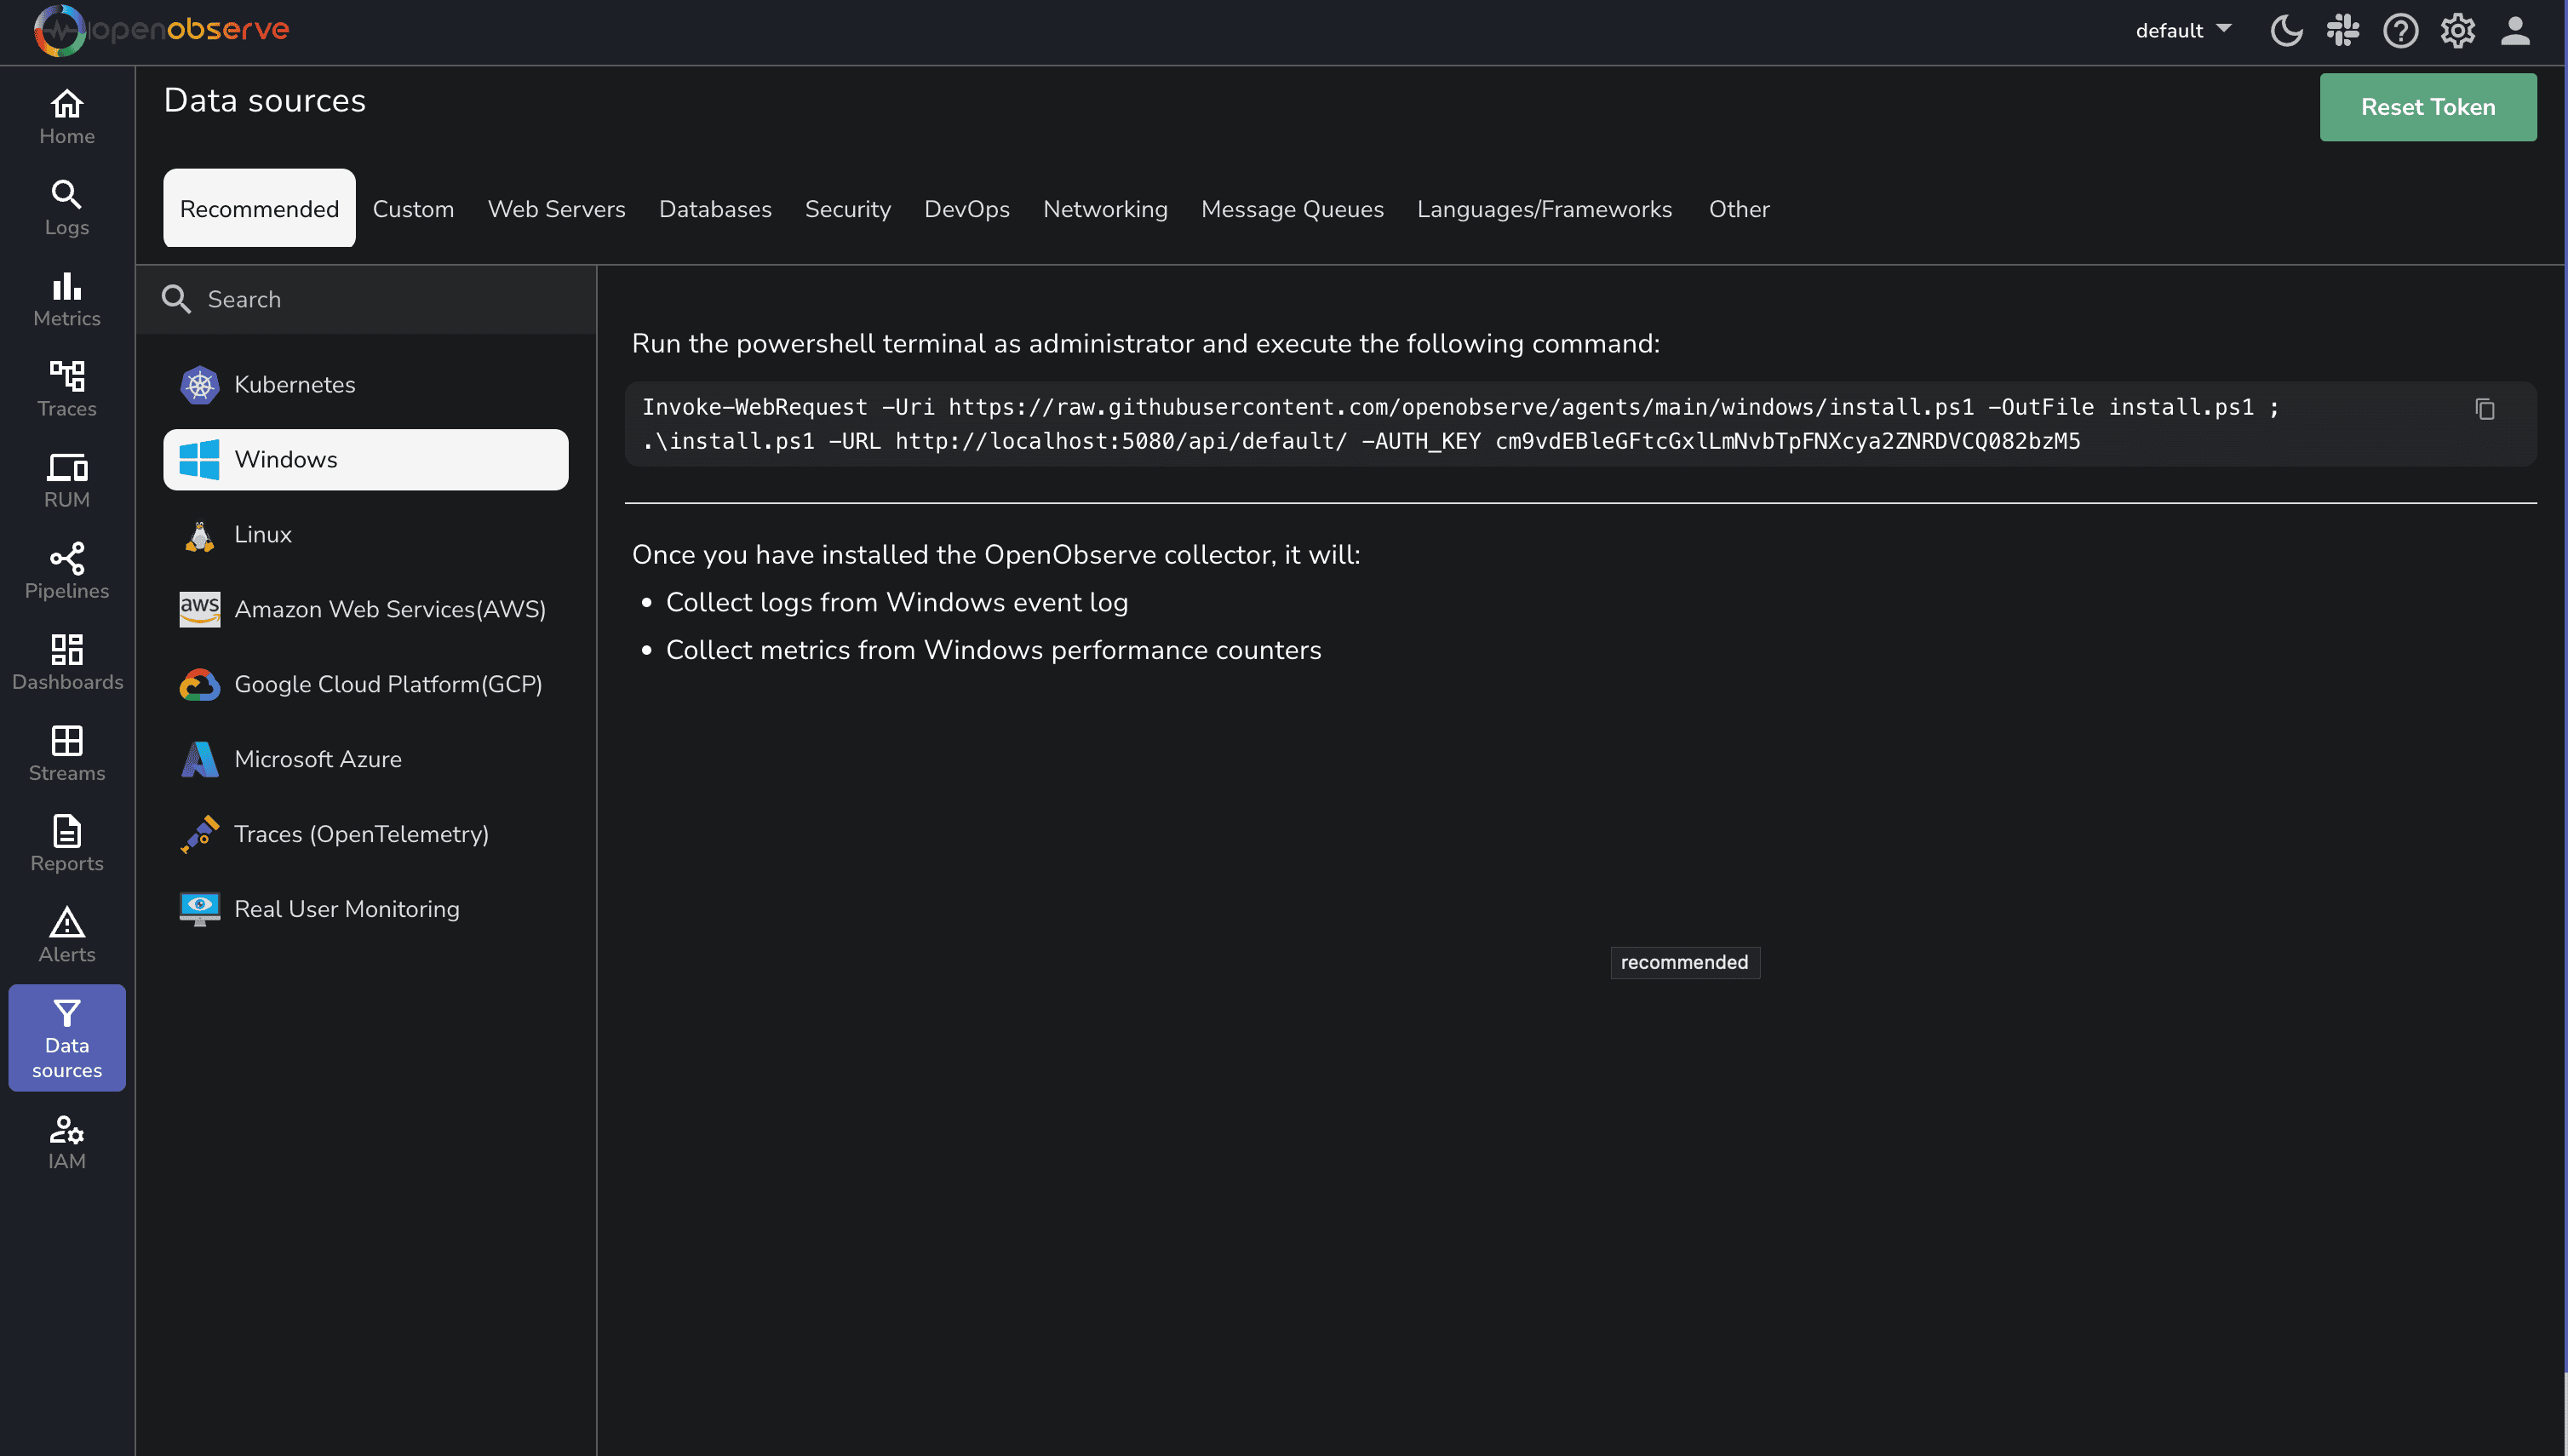Click inside the data source search field
Image resolution: width=2568 pixels, height=1456 pixels.
pyautogui.click(x=365, y=299)
